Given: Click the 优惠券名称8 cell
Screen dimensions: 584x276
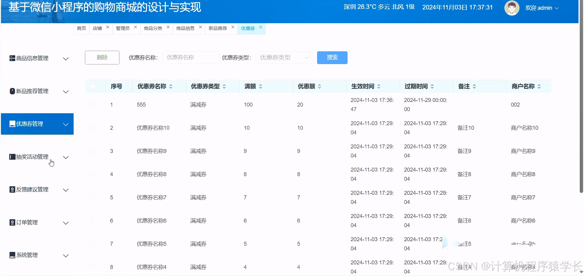Looking at the screenshot, I should pyautogui.click(x=151, y=174).
